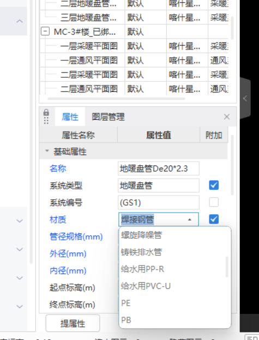The image size is (259, 340).
Task: Collapse the 基础属性 section triangle
Action: (47, 151)
